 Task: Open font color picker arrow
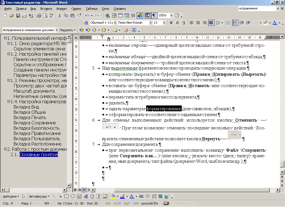pyautogui.click(x=279, y=23)
